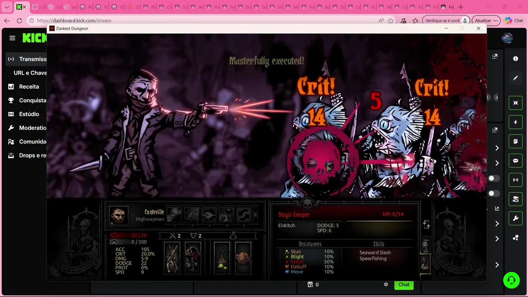Click the dashboard.kick.com/stream address bar

pyautogui.click(x=74, y=21)
